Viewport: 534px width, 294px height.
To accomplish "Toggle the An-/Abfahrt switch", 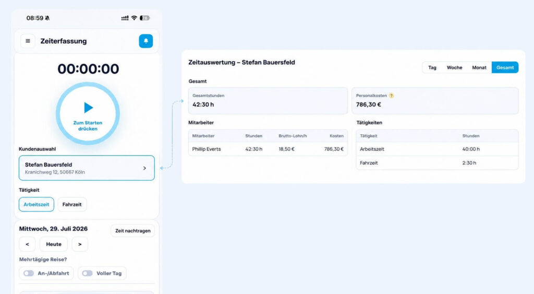I will pyautogui.click(x=29, y=273).
